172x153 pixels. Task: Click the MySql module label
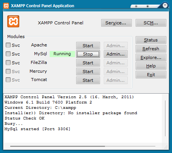pos(41,54)
